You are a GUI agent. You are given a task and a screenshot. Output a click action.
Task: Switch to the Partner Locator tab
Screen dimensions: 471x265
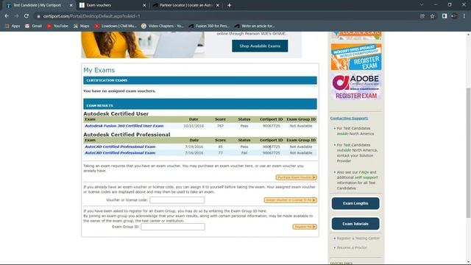[185, 5]
